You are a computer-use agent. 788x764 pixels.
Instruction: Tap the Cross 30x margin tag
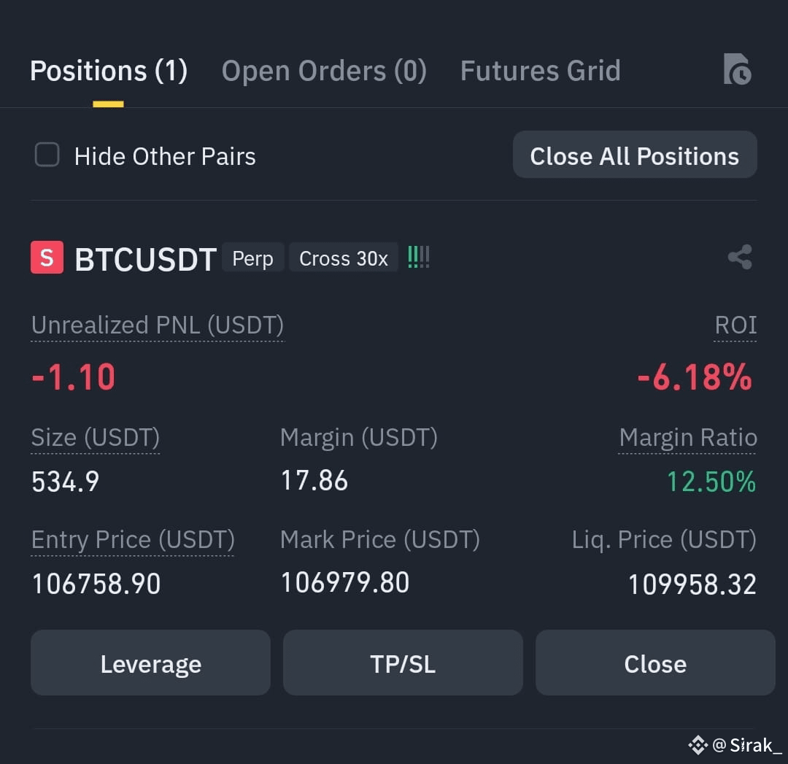click(344, 258)
